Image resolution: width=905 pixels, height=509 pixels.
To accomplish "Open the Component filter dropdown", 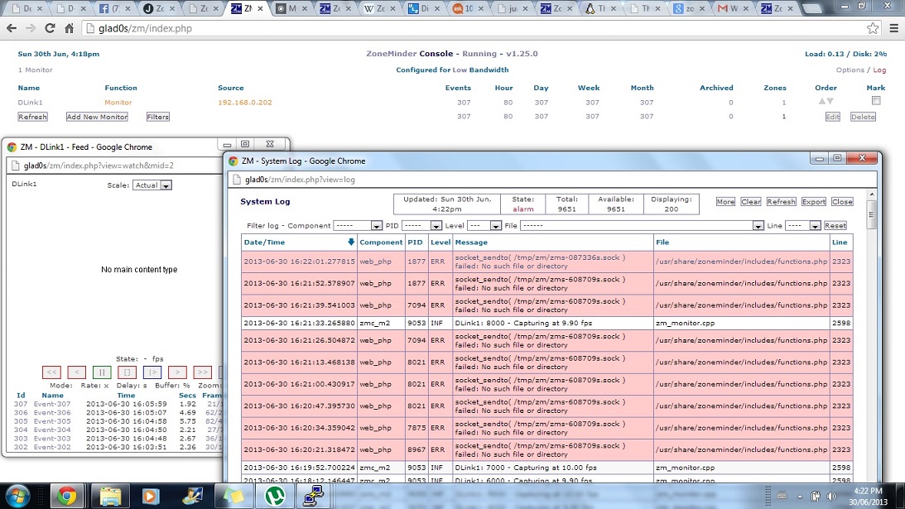I will [357, 226].
